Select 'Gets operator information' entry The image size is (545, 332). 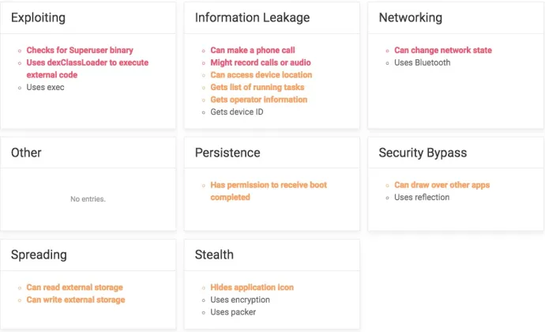coord(258,100)
